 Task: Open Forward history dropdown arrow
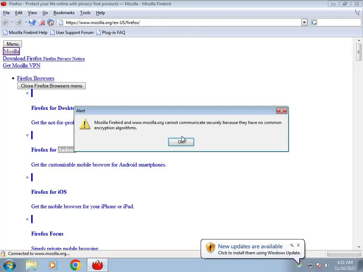tap(26, 22)
